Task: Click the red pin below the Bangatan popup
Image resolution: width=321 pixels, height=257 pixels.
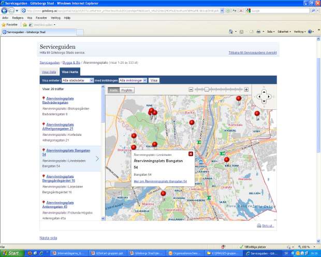Action: point(163,194)
